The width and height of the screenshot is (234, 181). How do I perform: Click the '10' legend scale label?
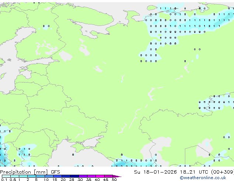(x=46, y=180)
